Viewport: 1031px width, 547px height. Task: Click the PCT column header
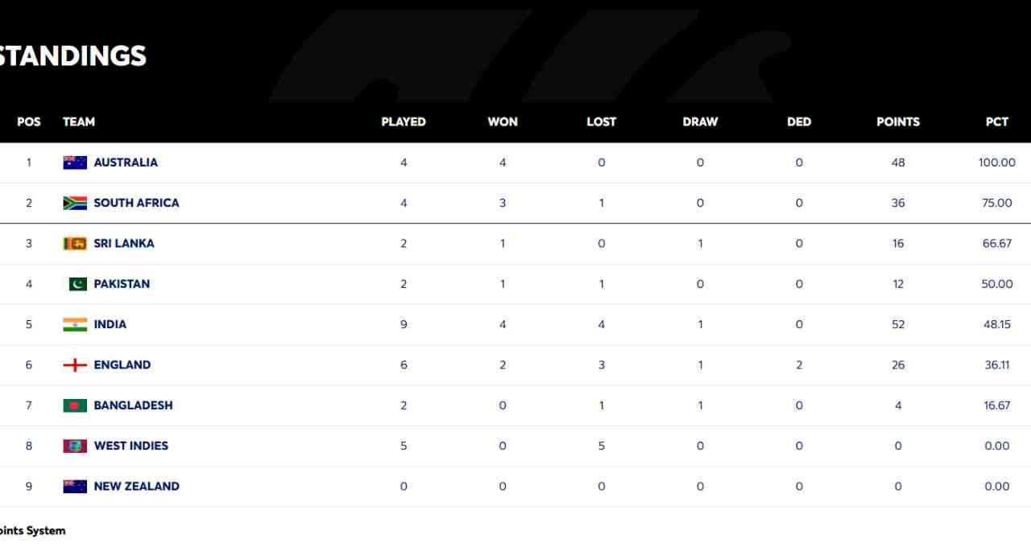click(x=997, y=122)
